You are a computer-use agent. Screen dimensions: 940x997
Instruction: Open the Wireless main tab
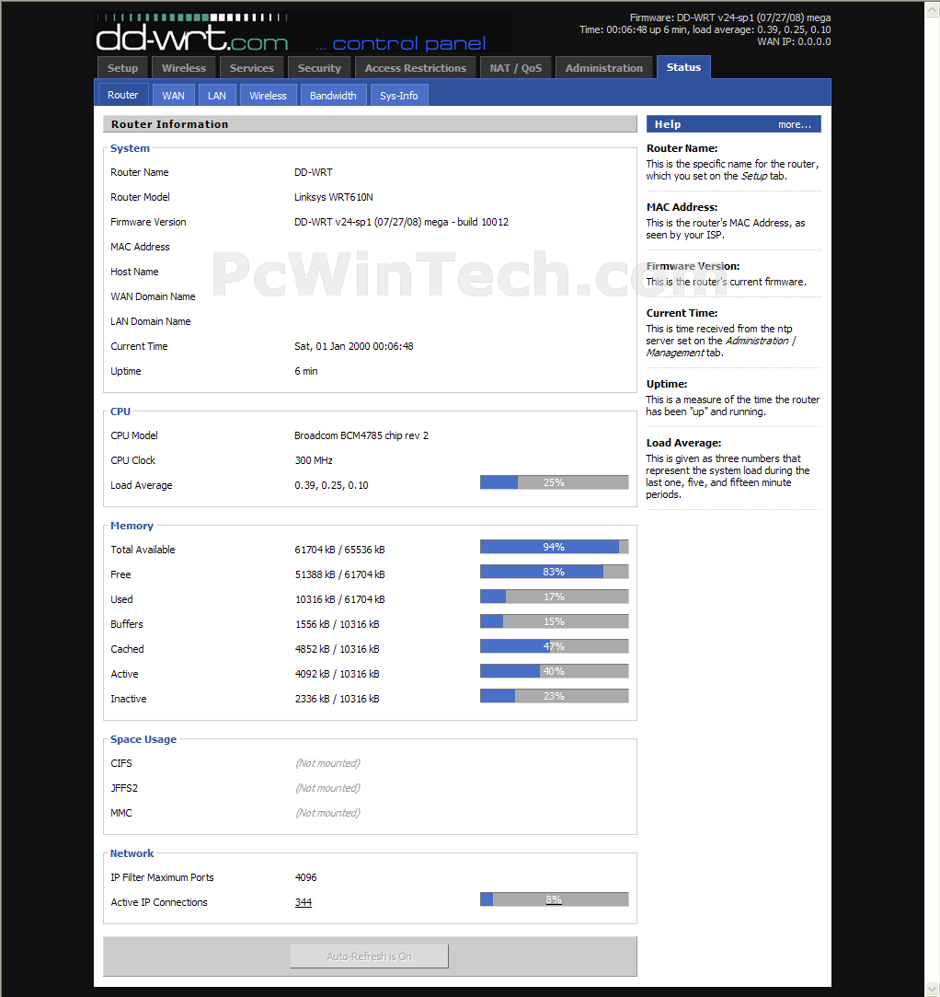pos(184,68)
